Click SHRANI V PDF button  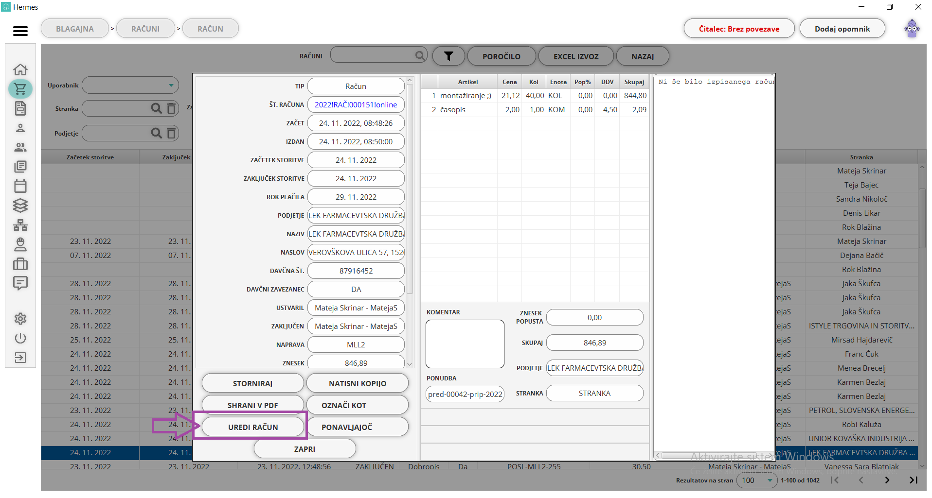253,405
